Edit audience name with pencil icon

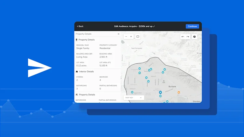tap(154, 26)
